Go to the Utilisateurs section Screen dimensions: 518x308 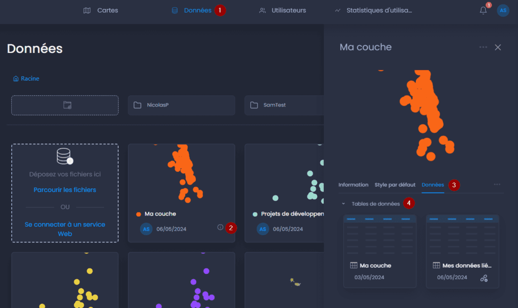[x=282, y=11]
